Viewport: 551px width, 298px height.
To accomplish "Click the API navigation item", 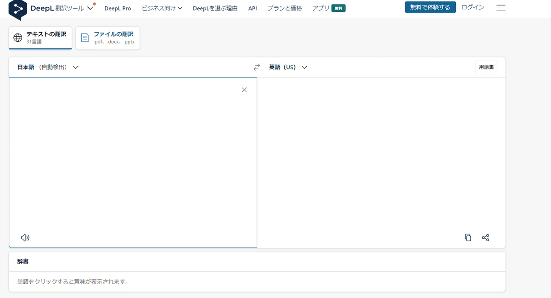I will pos(252,8).
